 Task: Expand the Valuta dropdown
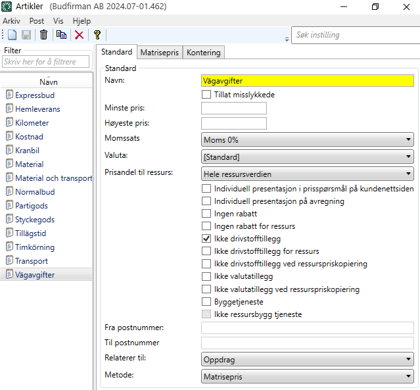[x=307, y=157]
